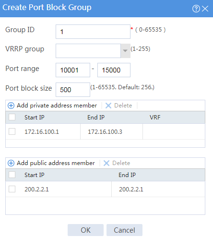Click the plus icon for private address member

point(11,106)
